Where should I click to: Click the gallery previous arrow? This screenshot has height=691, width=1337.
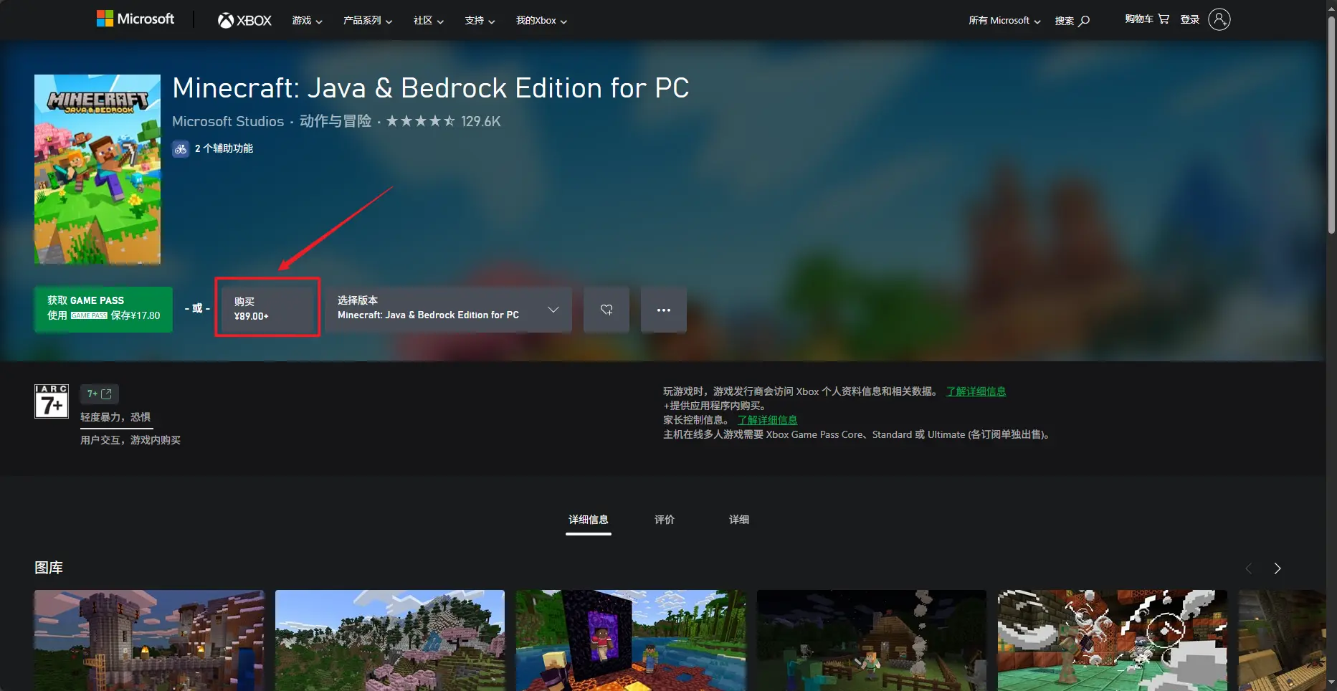click(x=1249, y=568)
